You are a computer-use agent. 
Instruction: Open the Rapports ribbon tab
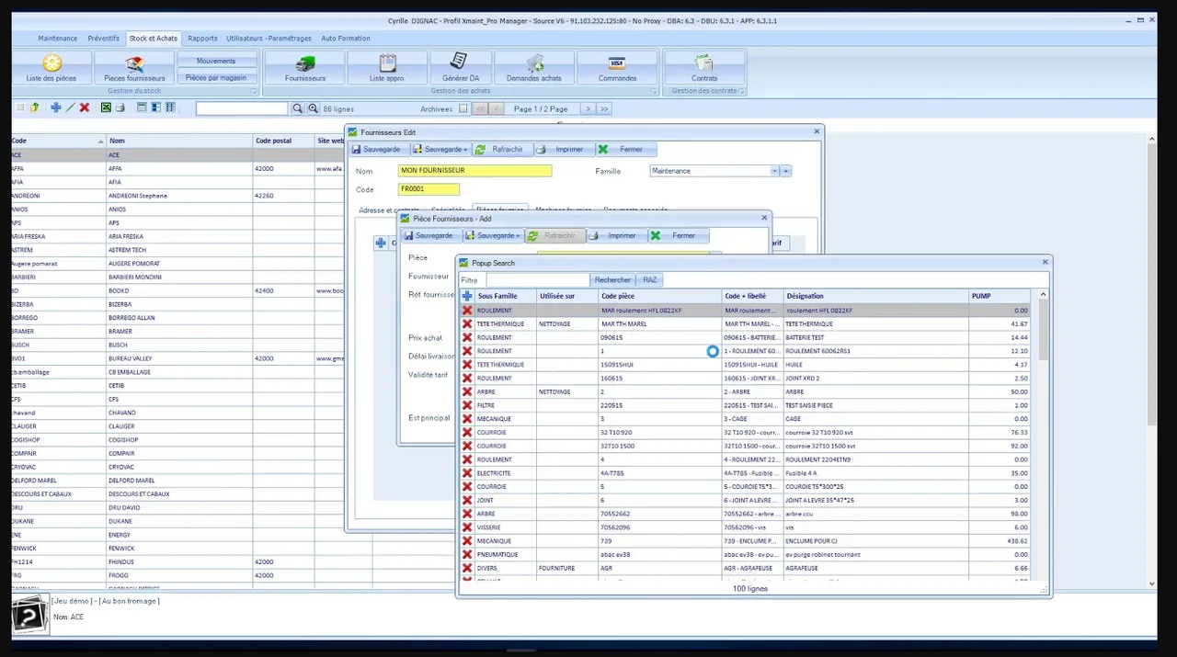coord(202,39)
